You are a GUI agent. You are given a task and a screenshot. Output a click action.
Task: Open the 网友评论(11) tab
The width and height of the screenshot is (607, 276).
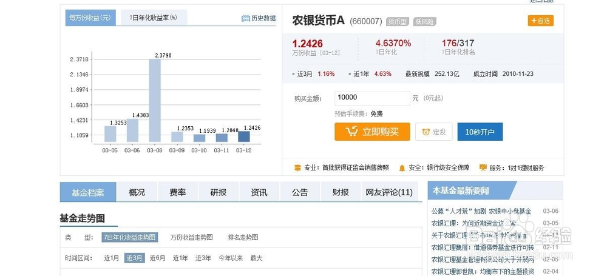pyautogui.click(x=389, y=192)
